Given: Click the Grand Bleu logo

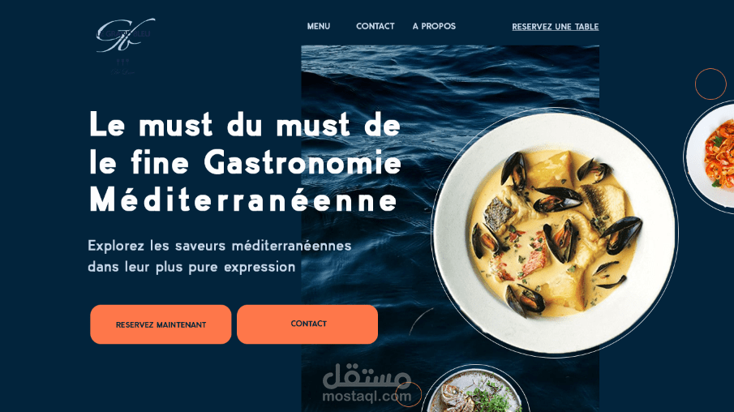Looking at the screenshot, I should coord(125,35).
